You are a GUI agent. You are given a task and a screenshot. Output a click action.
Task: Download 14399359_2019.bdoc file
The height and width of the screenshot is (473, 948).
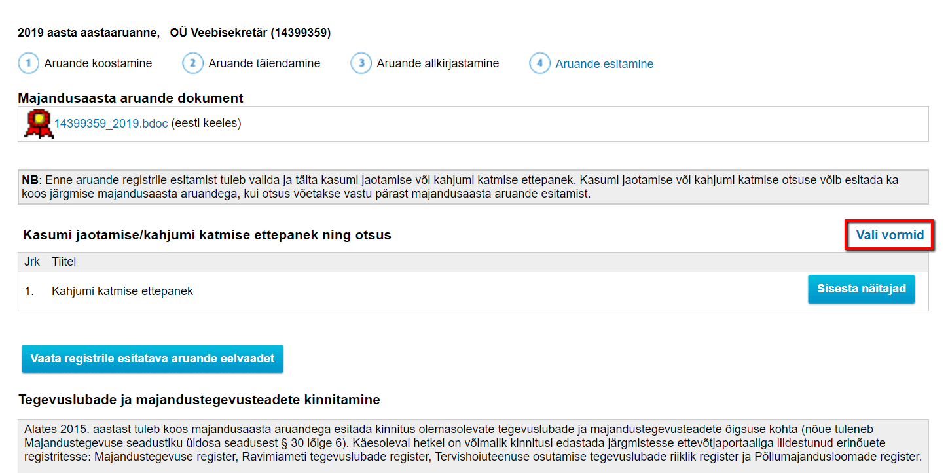[111, 123]
